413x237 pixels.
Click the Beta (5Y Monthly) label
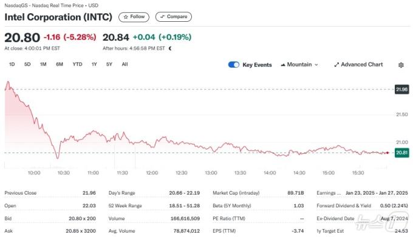coord(232,205)
